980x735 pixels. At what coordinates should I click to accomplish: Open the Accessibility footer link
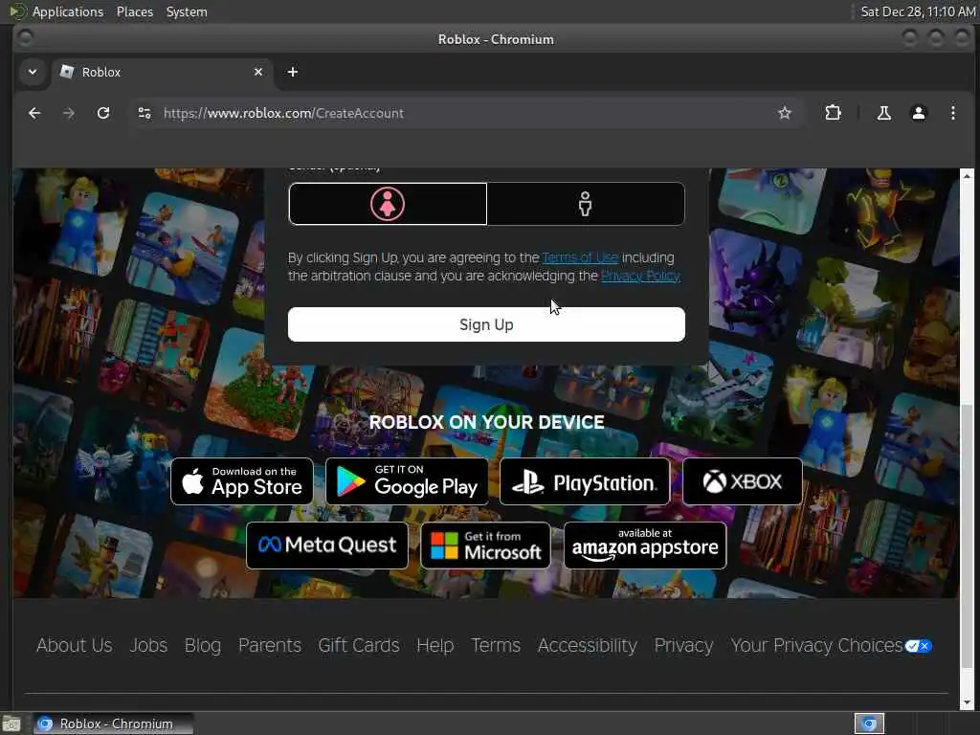coord(588,645)
